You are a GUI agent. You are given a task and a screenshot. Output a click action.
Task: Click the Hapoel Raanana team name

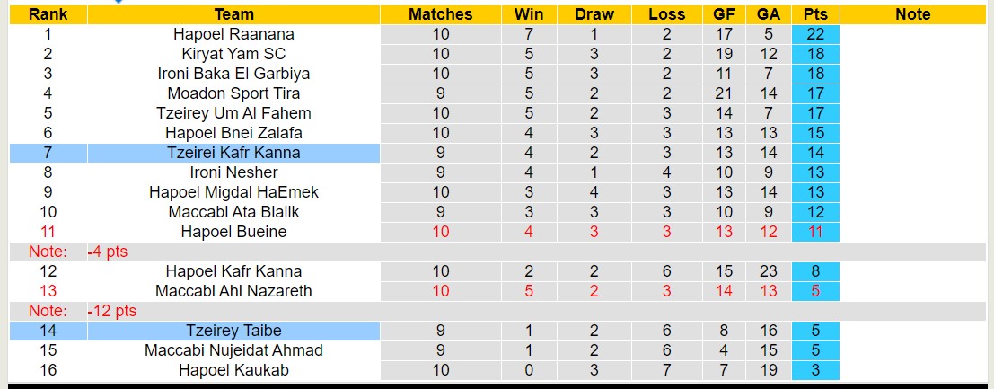[x=233, y=34]
